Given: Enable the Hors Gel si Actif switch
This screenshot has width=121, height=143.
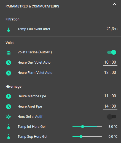Looking at the screenshot, I should pos(112,117).
